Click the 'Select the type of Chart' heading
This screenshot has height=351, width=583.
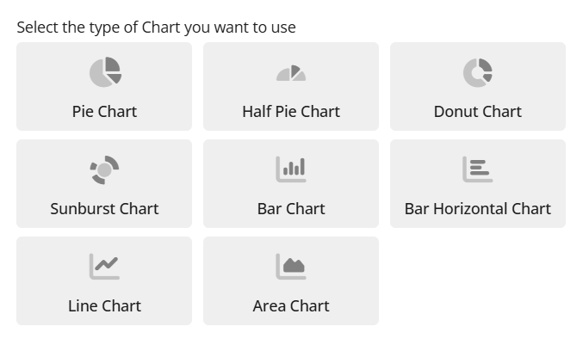pyautogui.click(x=156, y=28)
